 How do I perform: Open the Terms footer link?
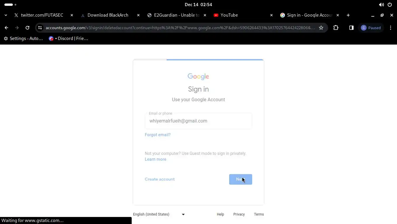259,214
